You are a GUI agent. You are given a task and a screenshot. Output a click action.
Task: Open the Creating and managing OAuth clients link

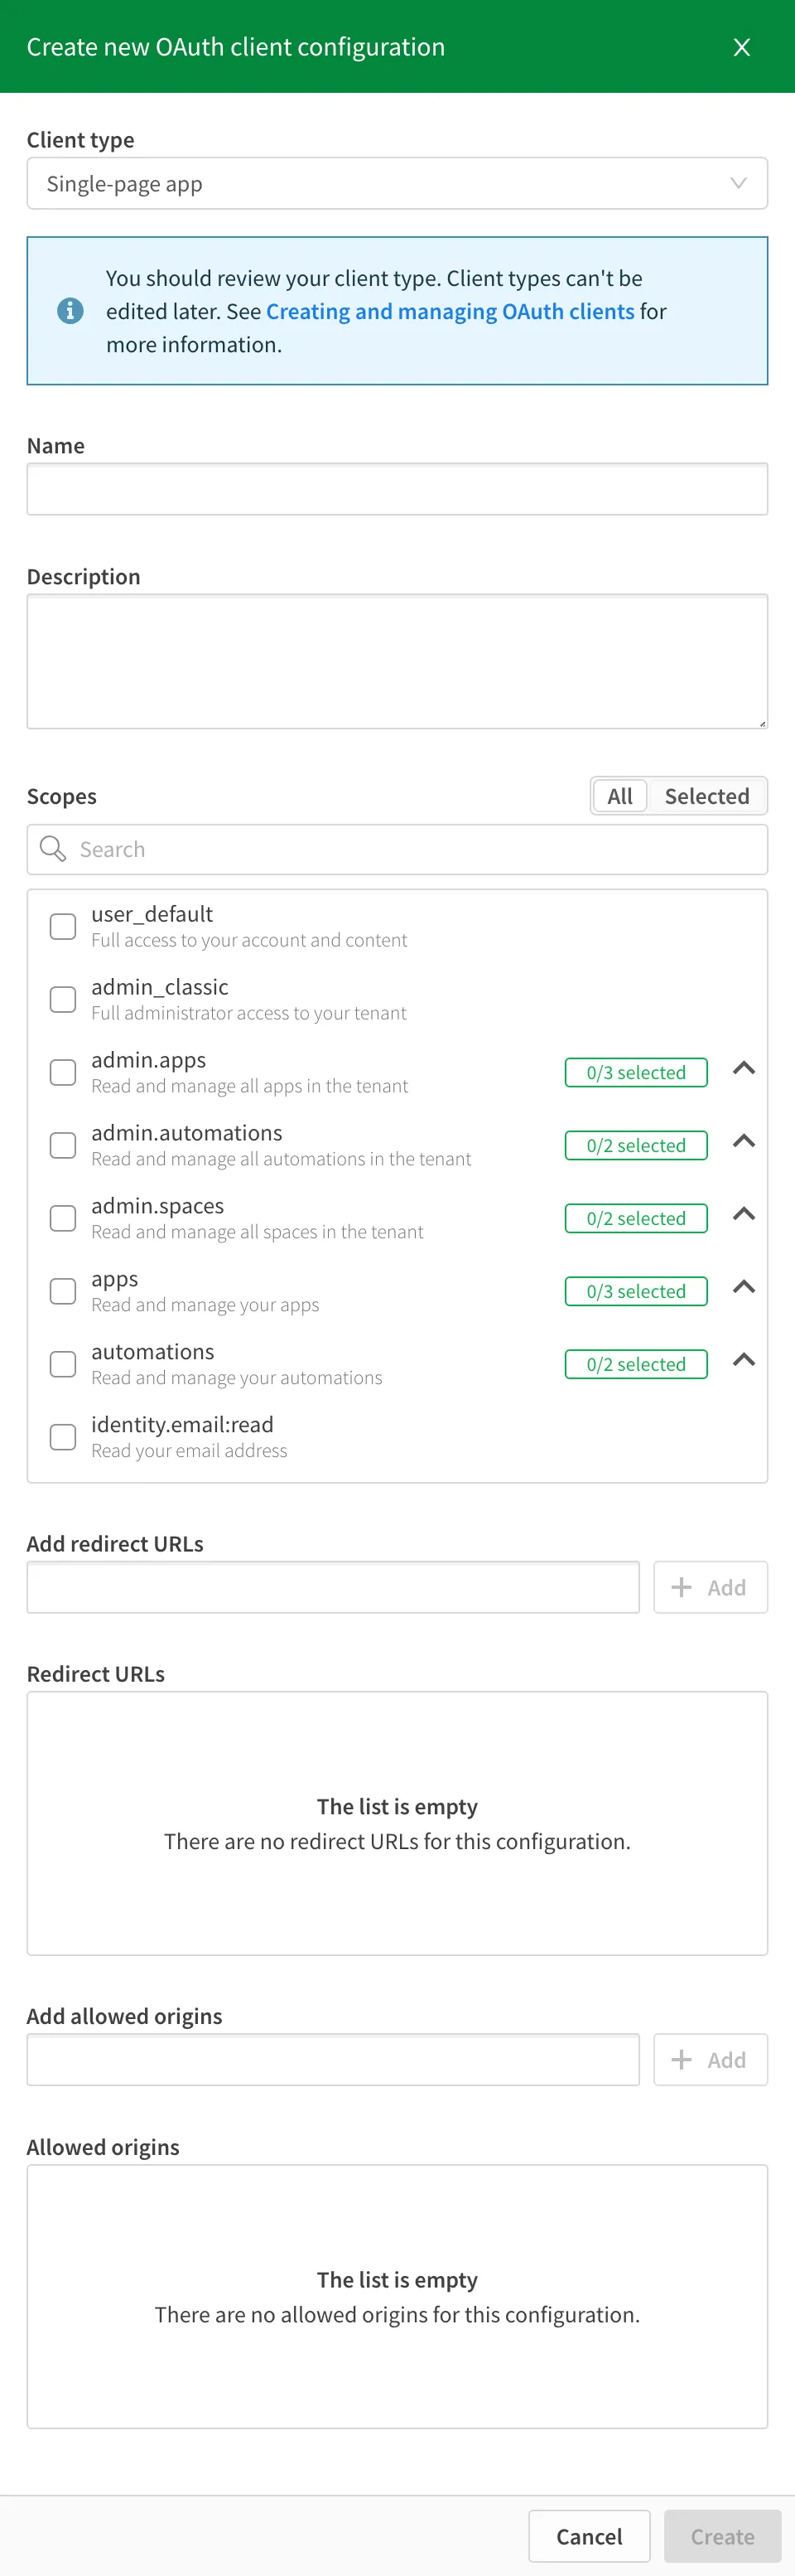(449, 311)
